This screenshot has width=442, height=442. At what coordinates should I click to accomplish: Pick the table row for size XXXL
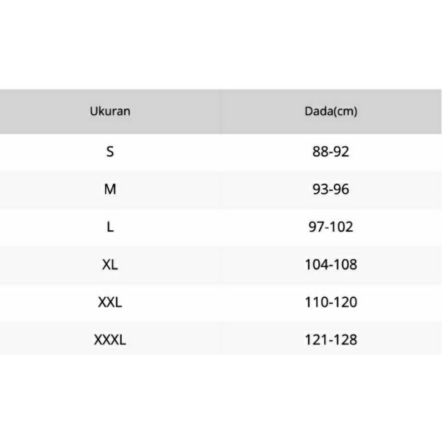pos(221,340)
